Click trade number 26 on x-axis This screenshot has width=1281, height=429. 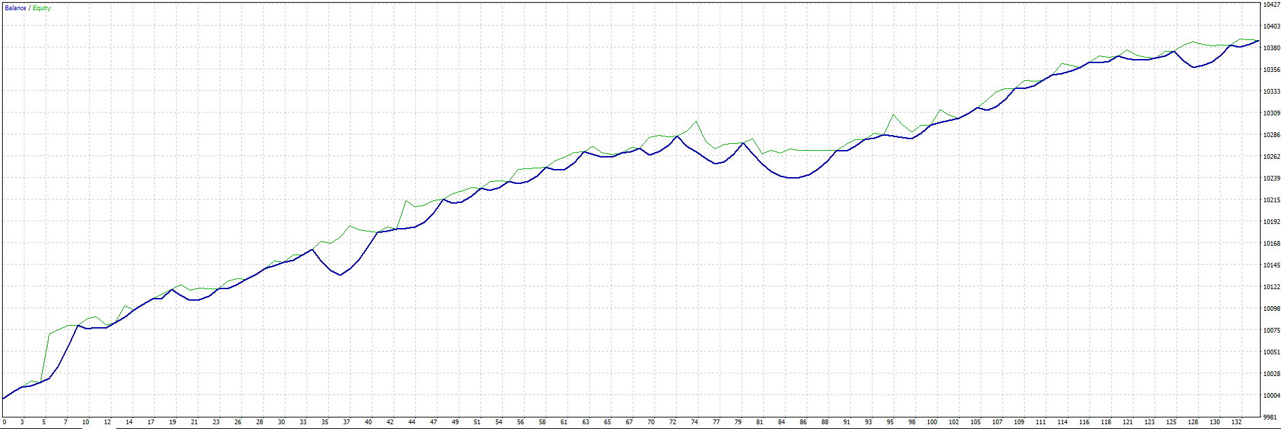[x=238, y=422]
